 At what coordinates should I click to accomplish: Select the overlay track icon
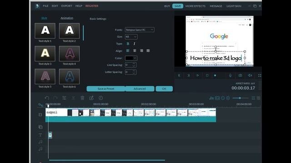tap(40, 127)
